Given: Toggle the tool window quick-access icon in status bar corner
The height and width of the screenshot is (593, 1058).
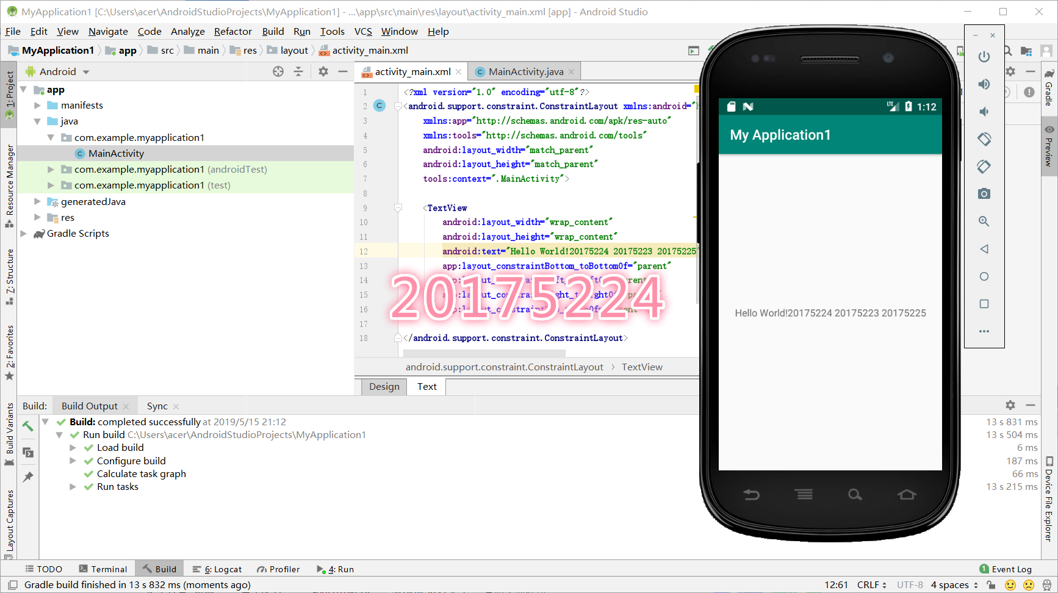Looking at the screenshot, I should 12,584.
